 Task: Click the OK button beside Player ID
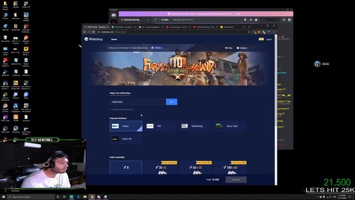[x=171, y=102]
